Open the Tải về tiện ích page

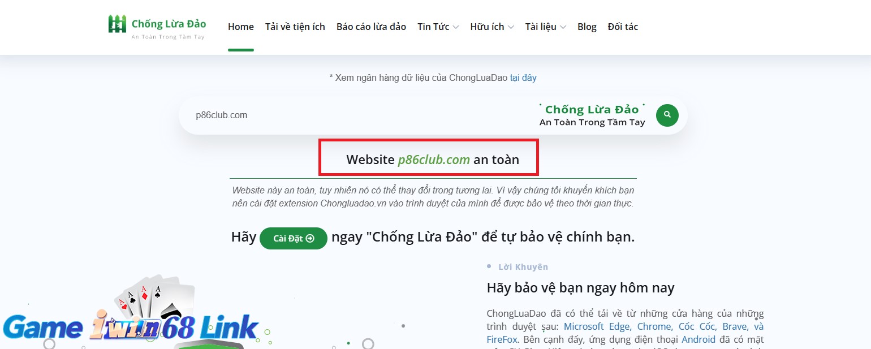(295, 27)
